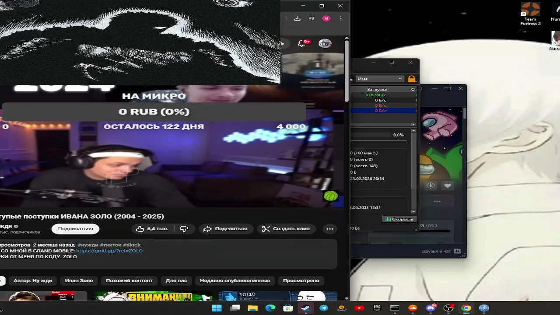
Task: Open terminal icon on taskbar
Action: [395, 308]
